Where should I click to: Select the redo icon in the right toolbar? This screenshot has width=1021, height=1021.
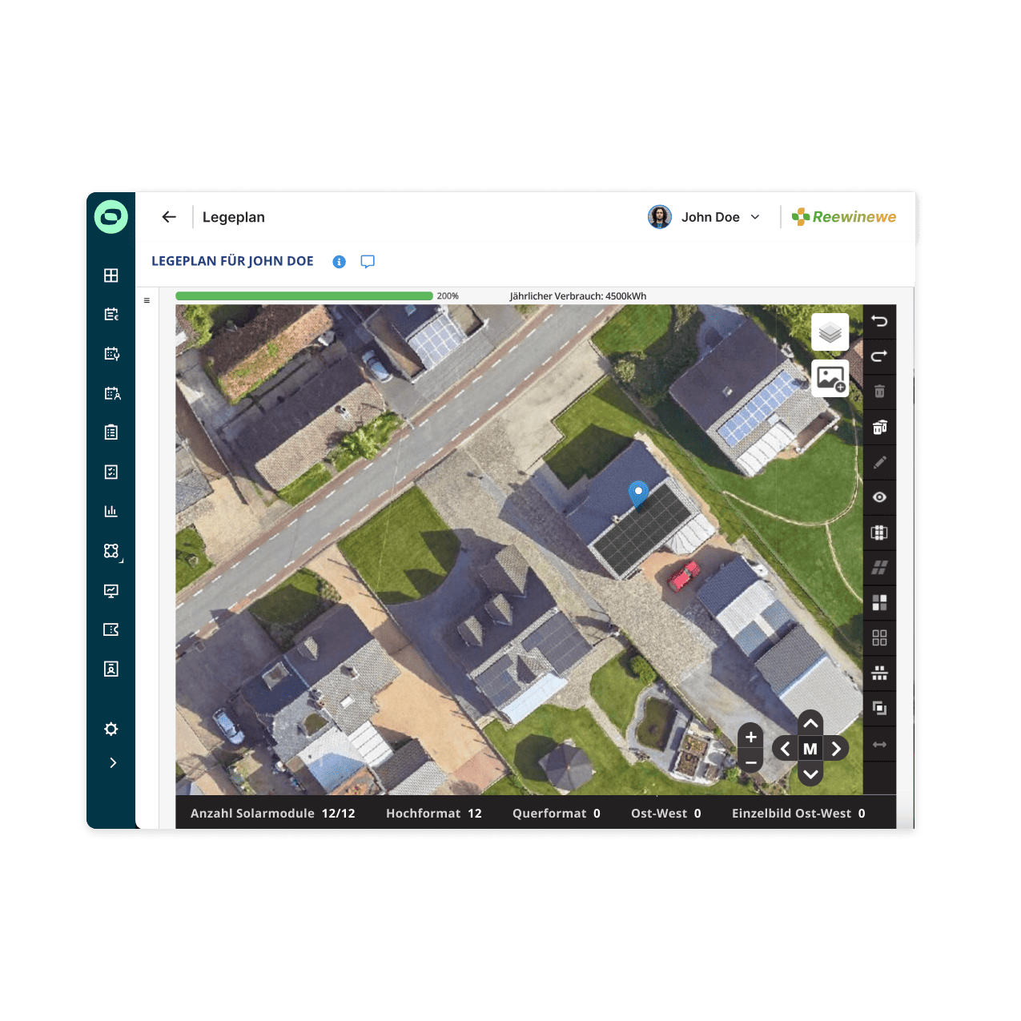click(879, 356)
